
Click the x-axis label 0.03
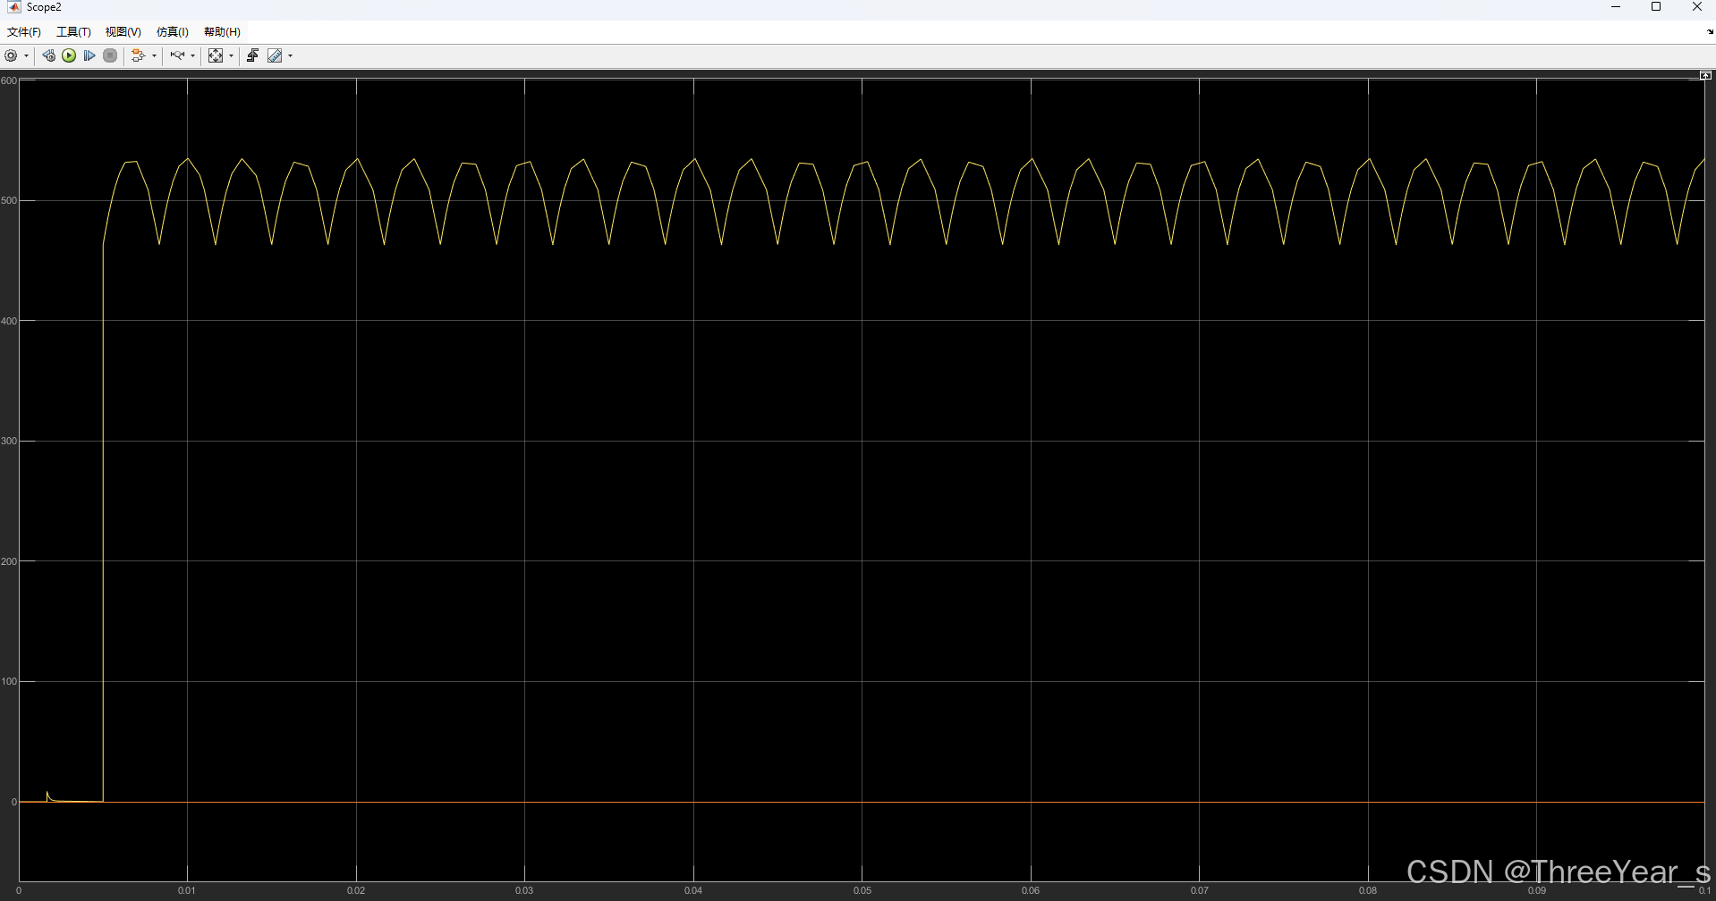tap(524, 890)
